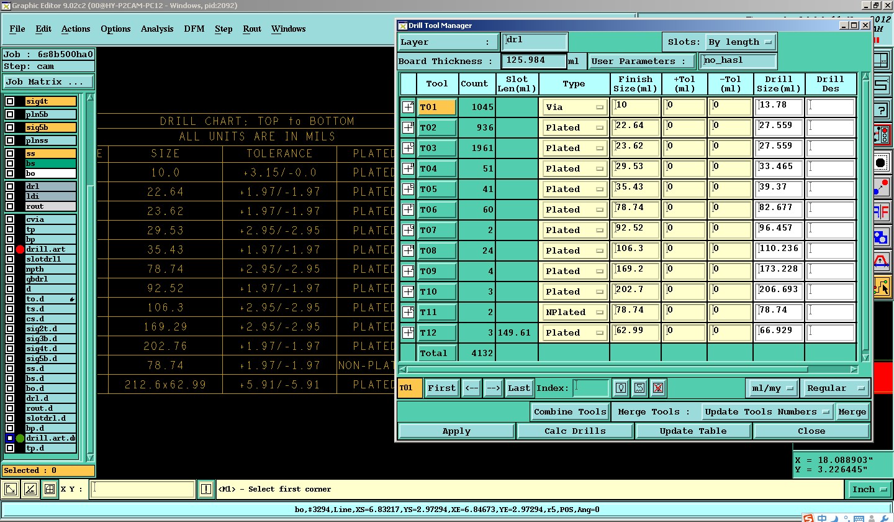
Task: Click the red X icon beside Index field
Action: click(658, 388)
